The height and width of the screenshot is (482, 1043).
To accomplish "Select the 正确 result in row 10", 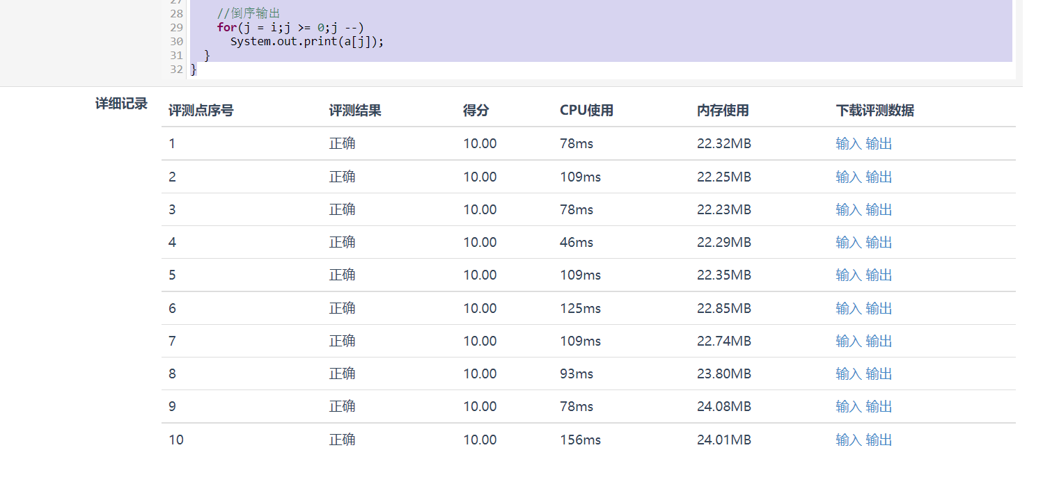I will [x=343, y=440].
